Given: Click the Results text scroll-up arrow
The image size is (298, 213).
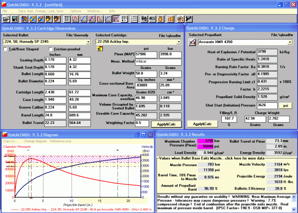Looking at the screenshot, I should (294, 197).
